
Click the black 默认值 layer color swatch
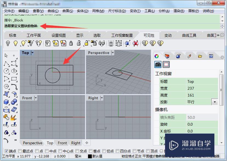[x=90, y=156]
